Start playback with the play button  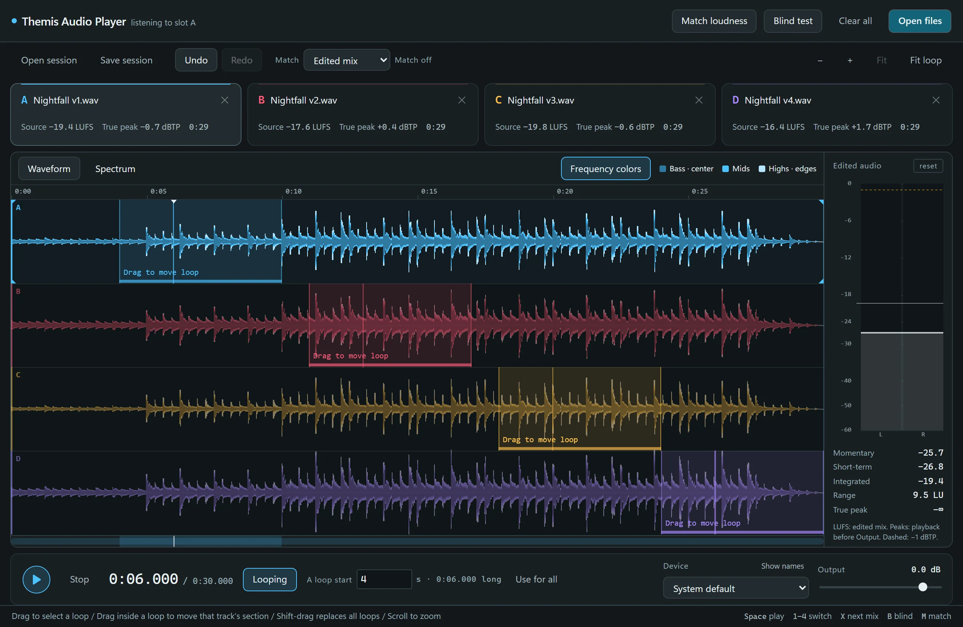pos(36,579)
